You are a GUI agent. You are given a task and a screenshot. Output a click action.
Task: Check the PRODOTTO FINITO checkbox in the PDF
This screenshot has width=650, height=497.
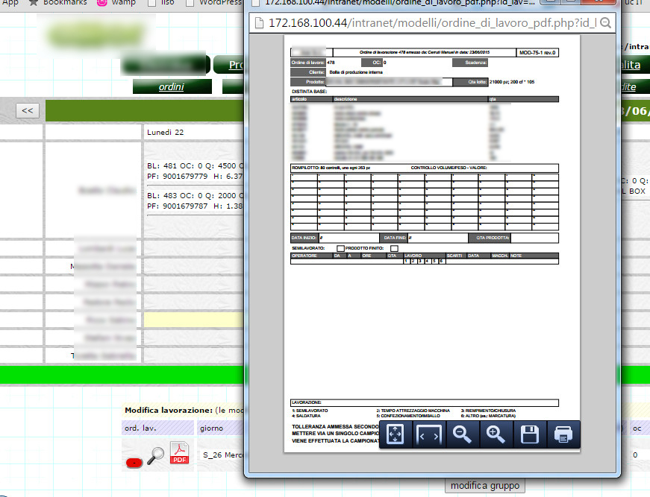(394, 248)
